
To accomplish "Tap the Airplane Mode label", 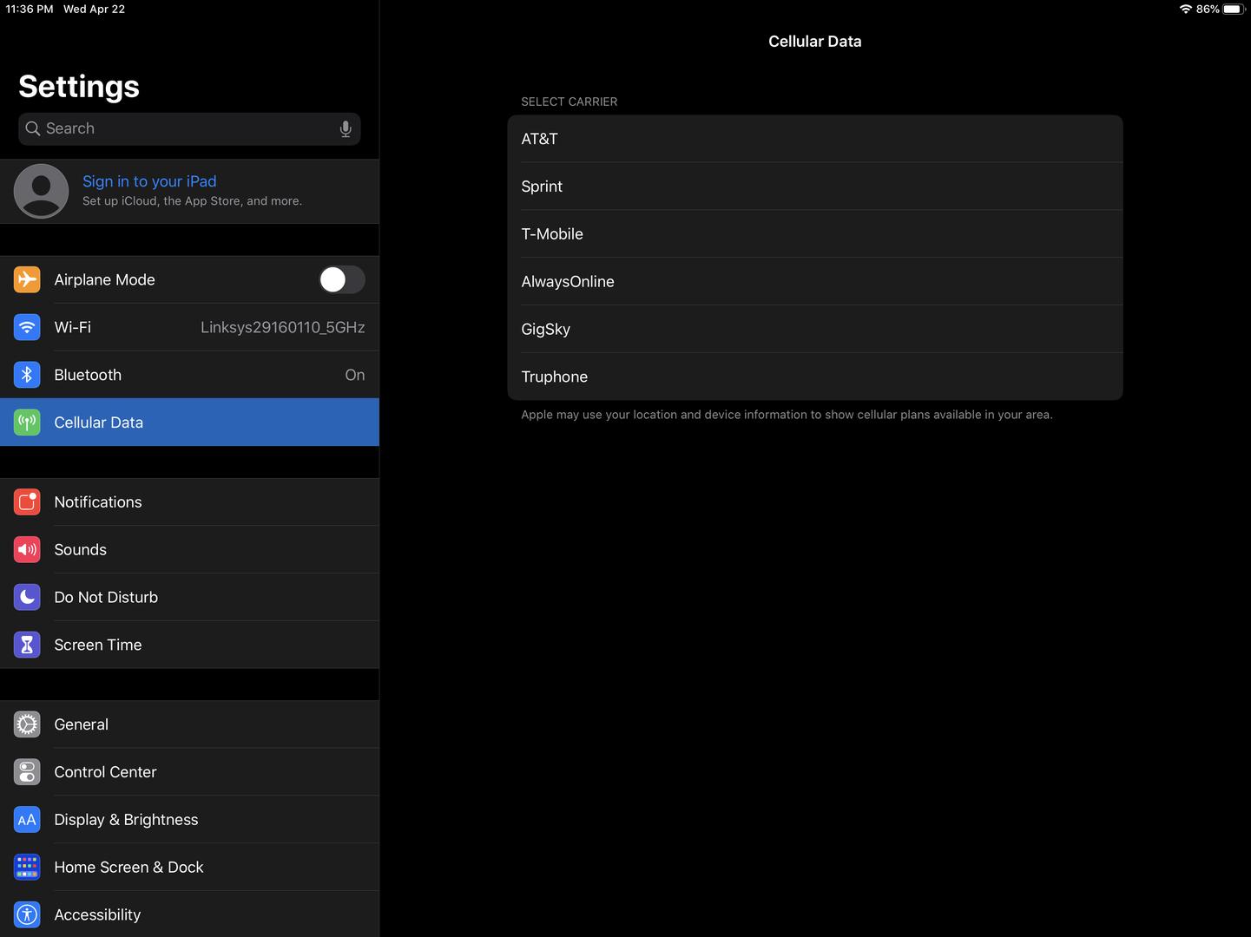I will click(105, 279).
